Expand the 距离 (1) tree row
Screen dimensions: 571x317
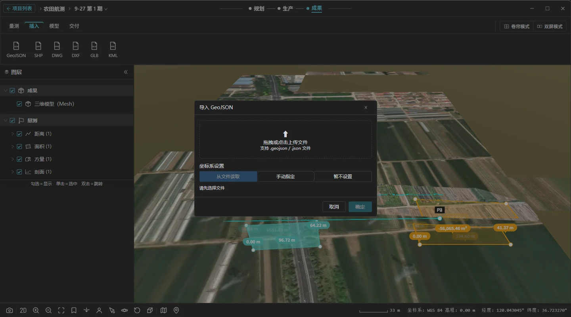click(x=12, y=134)
